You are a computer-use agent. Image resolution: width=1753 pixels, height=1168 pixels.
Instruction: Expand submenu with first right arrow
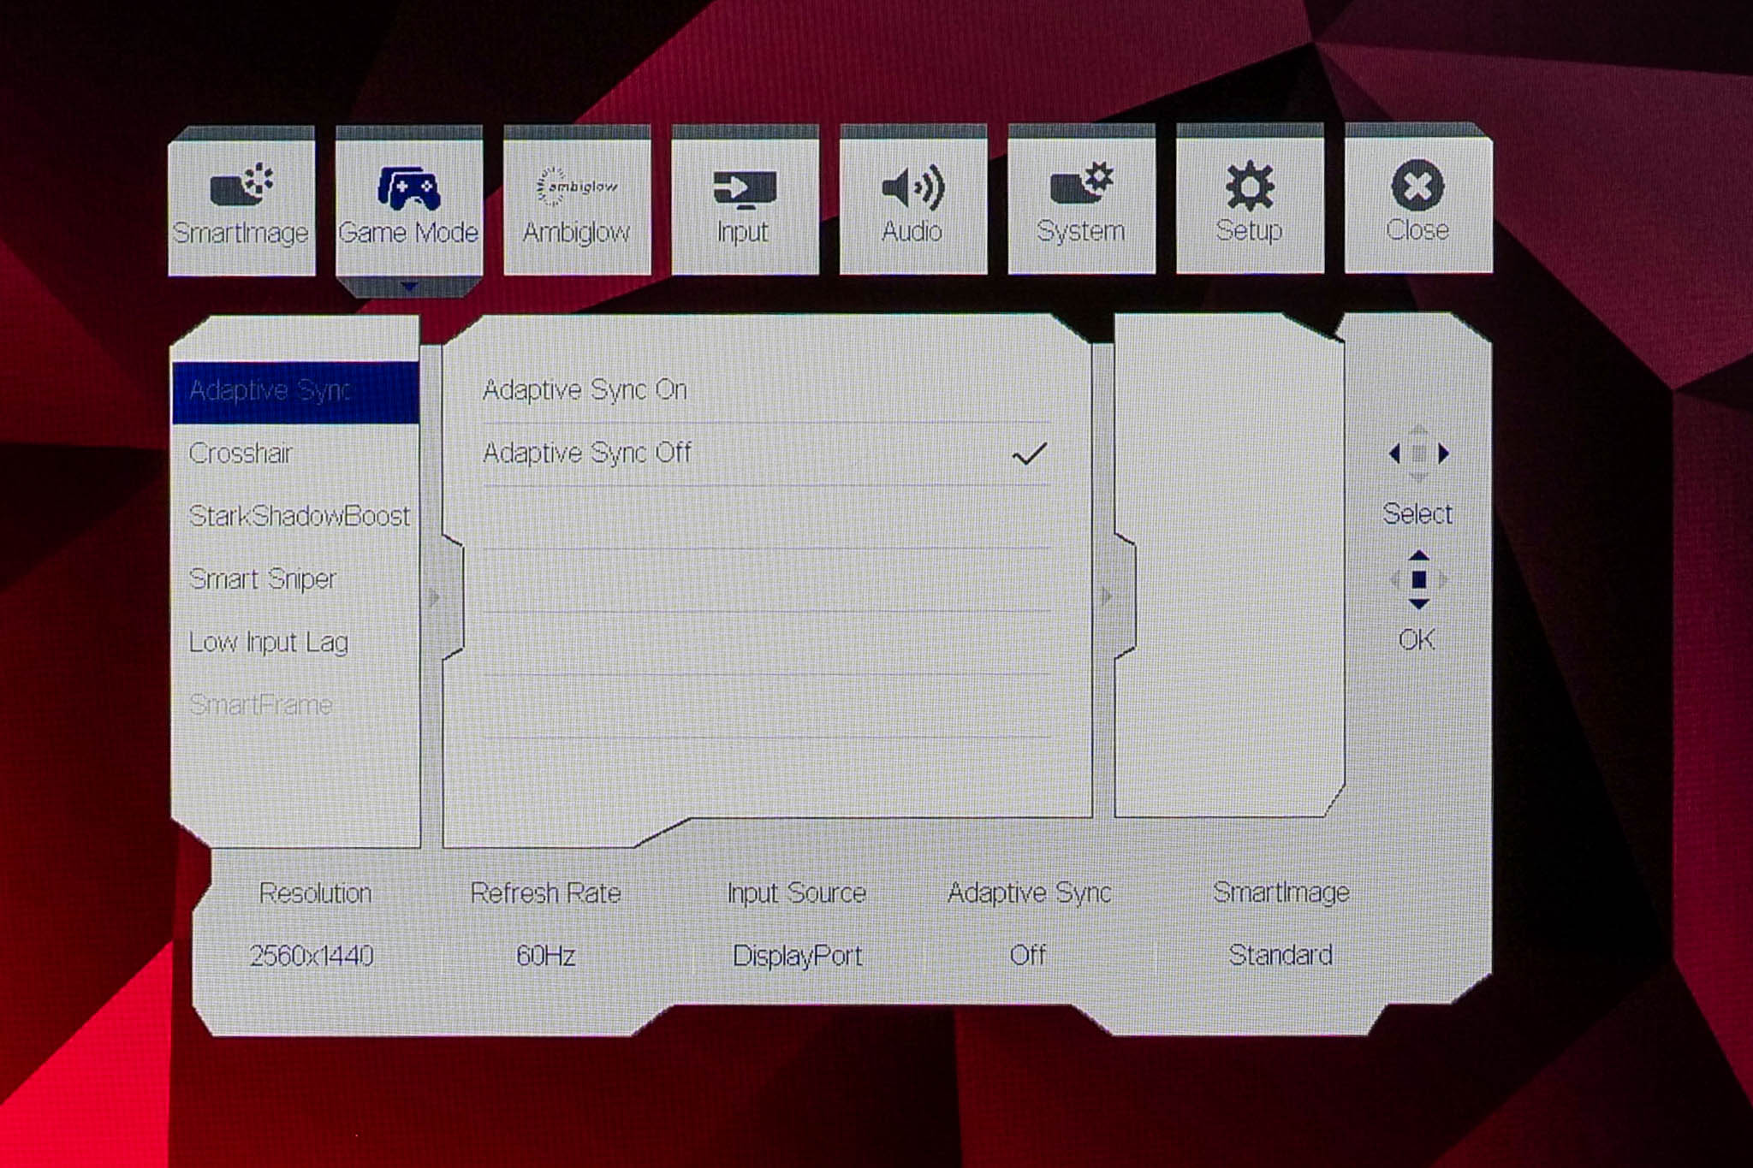tap(434, 596)
